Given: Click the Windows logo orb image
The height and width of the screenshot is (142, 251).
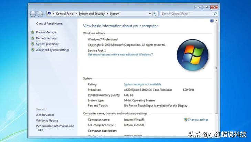Looking at the screenshot, I should 193,55.
